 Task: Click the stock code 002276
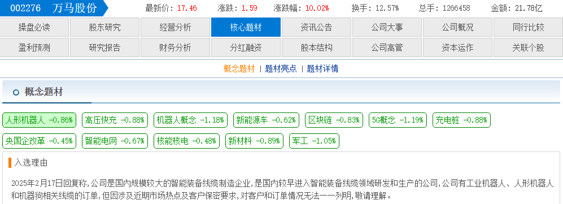[x=25, y=8]
